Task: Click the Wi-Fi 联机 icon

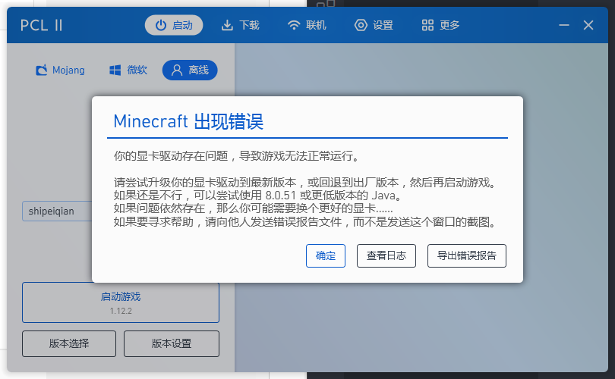Action: [294, 26]
